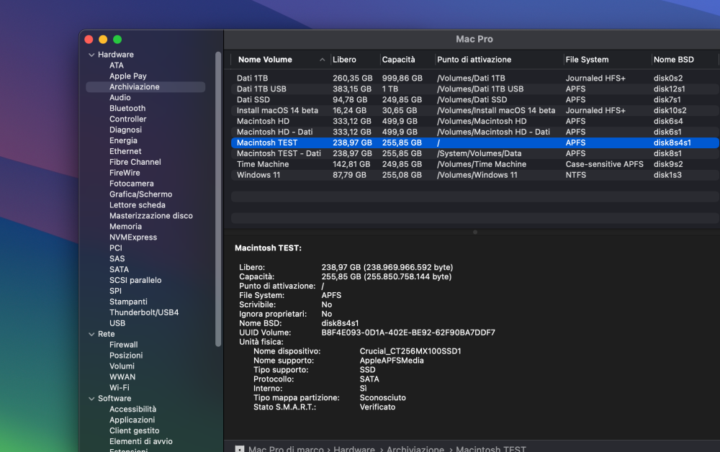Open the Audio hardware category
Image resolution: width=720 pixels, height=452 pixels.
pos(120,98)
